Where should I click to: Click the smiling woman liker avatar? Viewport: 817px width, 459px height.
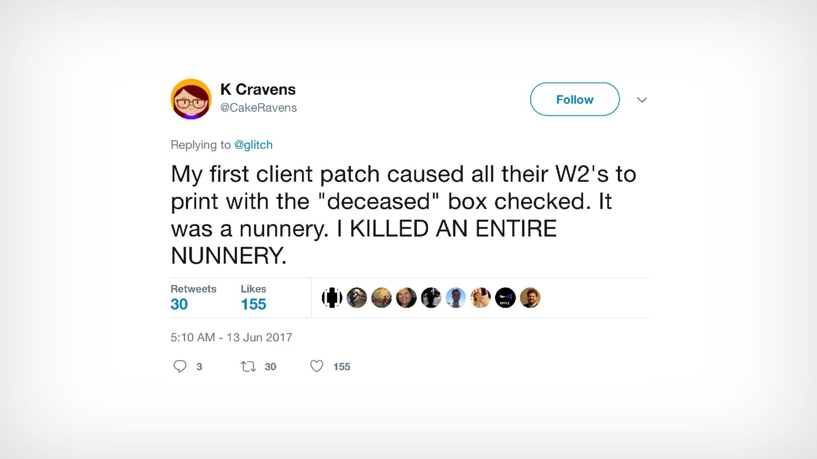click(406, 297)
